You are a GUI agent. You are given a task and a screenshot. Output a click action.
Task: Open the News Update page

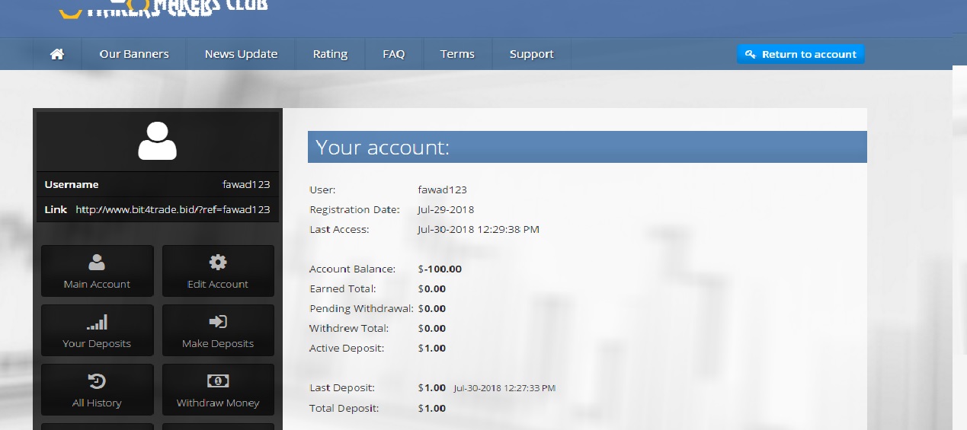241,54
